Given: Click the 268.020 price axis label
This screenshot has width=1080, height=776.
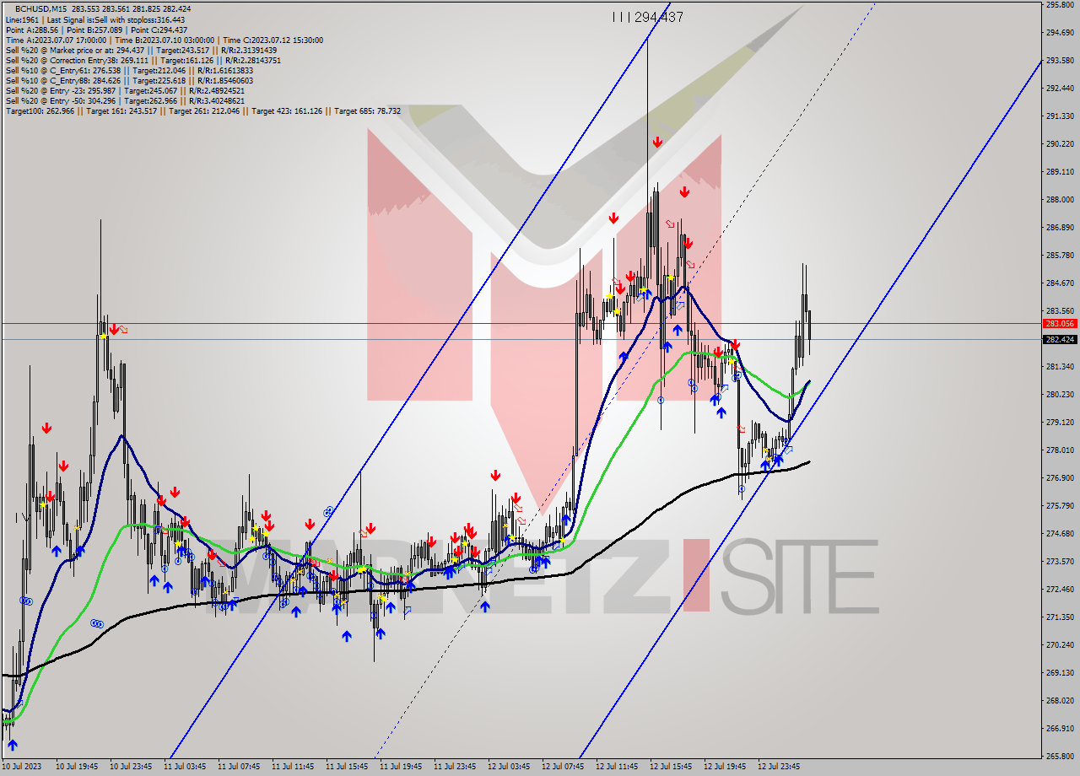Looking at the screenshot, I should (x=1059, y=700).
